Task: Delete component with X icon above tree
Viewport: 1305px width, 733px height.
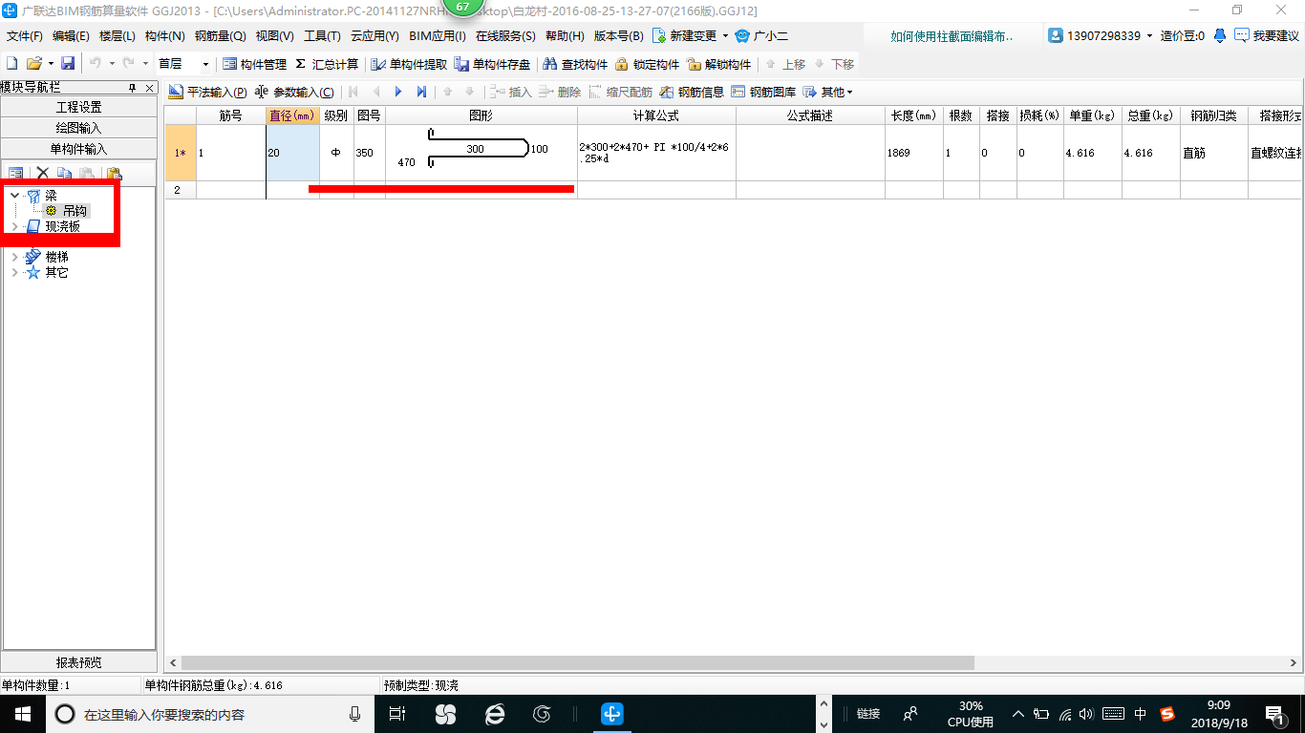Action: [42, 173]
